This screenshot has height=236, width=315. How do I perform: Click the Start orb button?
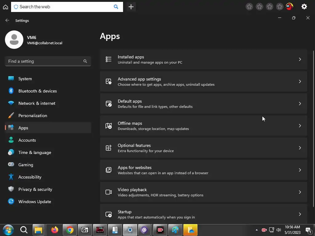pyautogui.click(x=8, y=230)
